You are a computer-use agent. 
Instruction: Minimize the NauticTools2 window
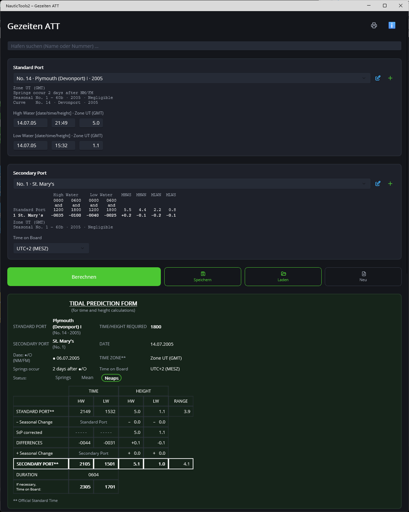(369, 6)
